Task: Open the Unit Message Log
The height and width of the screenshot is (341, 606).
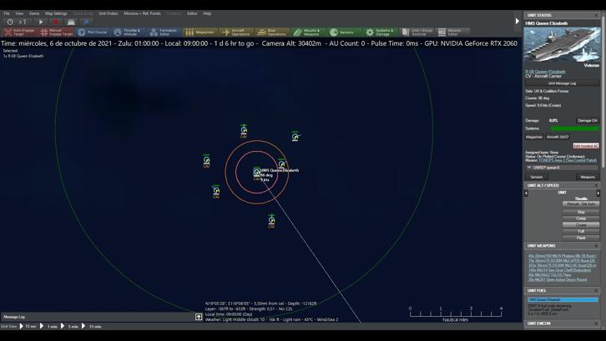Action: click(562, 83)
